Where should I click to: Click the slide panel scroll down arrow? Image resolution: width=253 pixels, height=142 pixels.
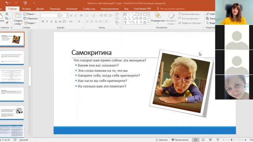[30, 136]
